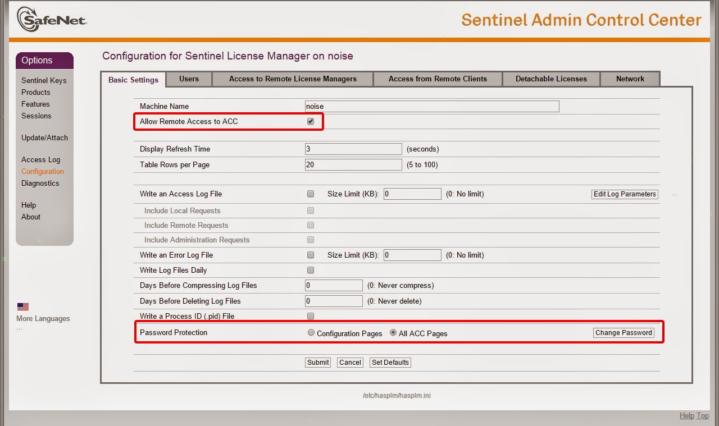
Task: Click the Top link in the footer
Action: (703, 415)
